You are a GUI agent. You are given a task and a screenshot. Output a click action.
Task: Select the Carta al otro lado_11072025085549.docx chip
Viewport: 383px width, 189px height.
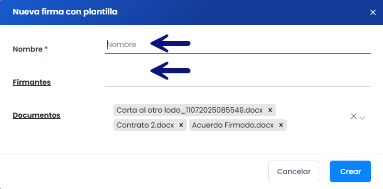point(189,110)
